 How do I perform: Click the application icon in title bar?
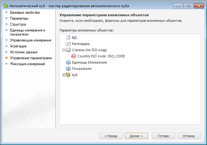click(x=5, y=6)
